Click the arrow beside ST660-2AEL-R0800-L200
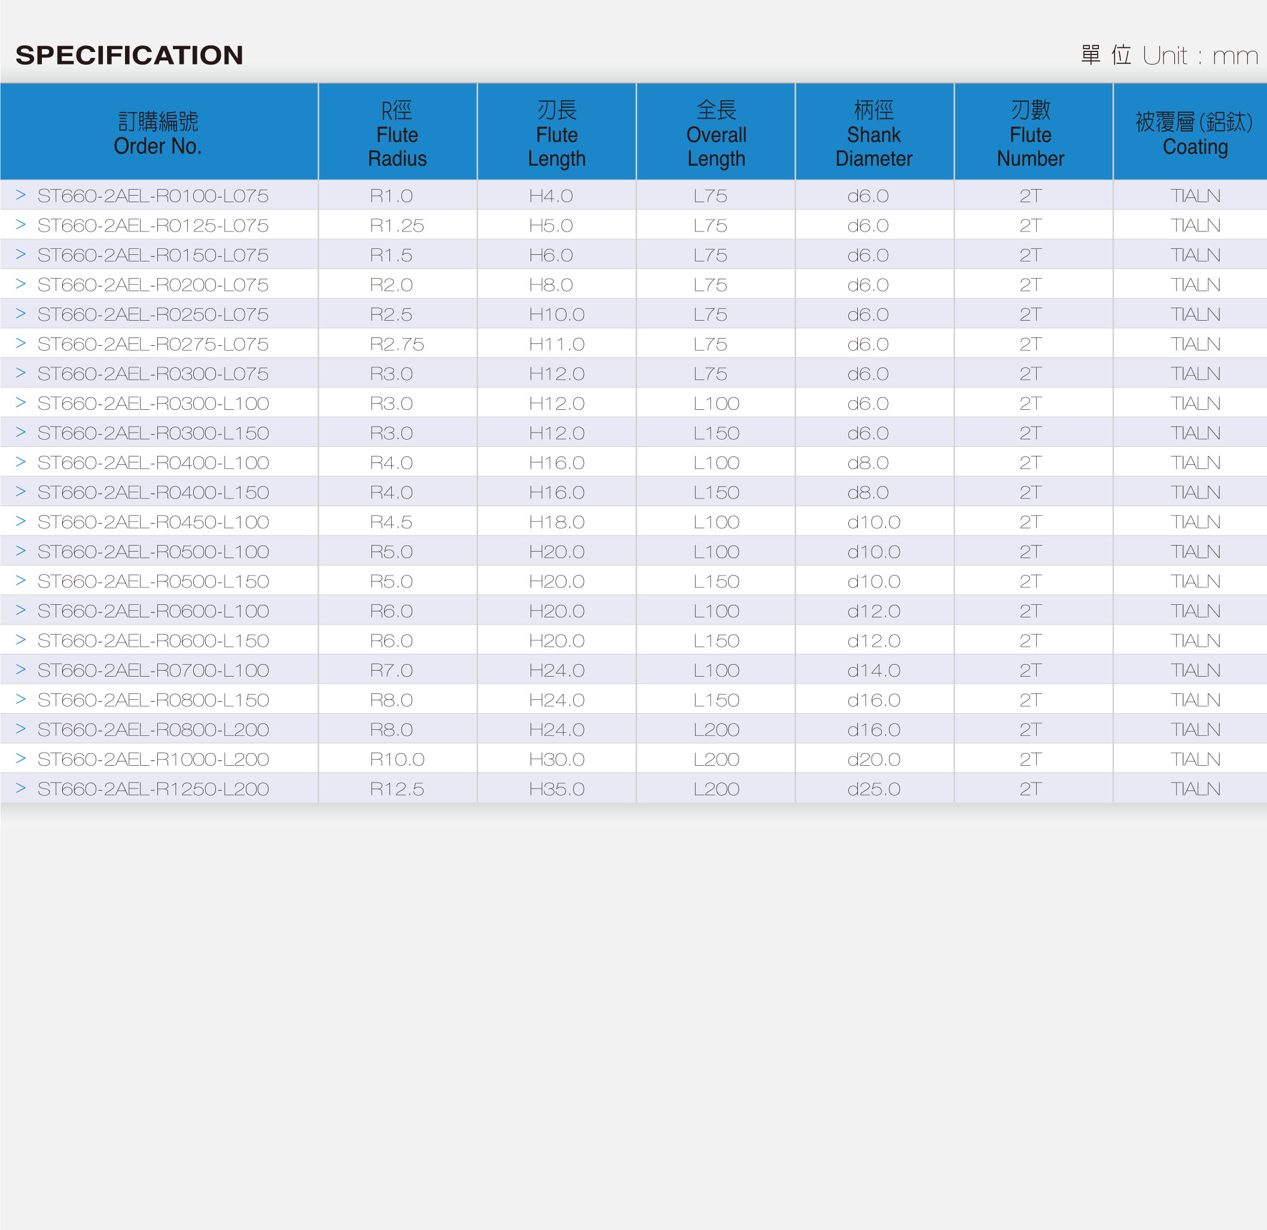Image resolution: width=1267 pixels, height=1230 pixels. [x=21, y=729]
